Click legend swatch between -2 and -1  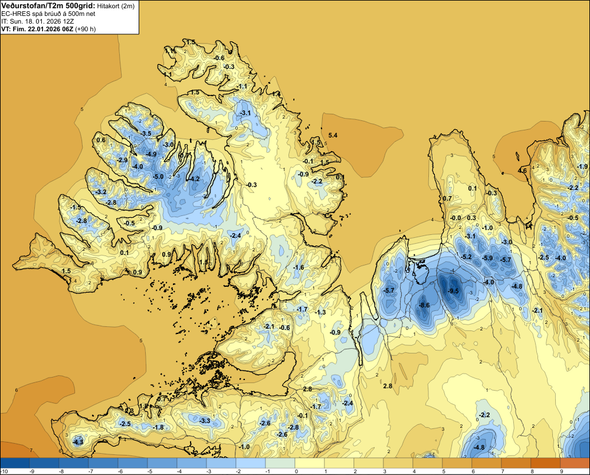(251, 463)
